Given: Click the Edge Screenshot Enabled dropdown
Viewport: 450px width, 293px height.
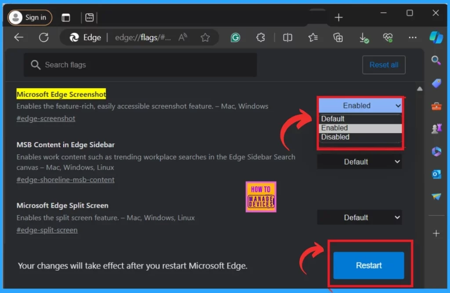Looking at the screenshot, I should point(360,105).
